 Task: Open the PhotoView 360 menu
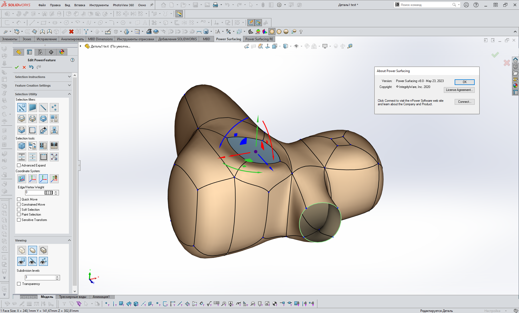123,5
